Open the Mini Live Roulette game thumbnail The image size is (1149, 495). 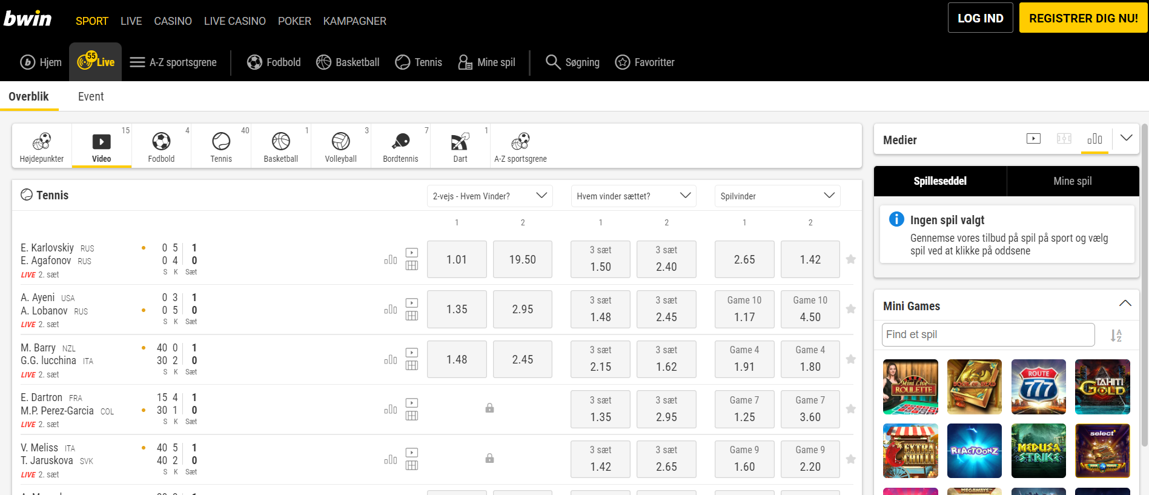(910, 387)
